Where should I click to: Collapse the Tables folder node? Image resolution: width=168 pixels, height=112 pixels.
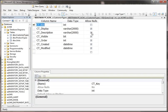coord(5,33)
